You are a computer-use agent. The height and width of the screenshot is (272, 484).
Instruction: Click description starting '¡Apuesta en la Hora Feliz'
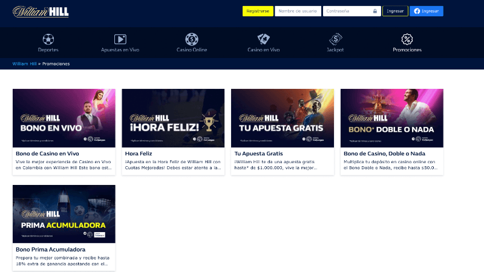(x=173, y=164)
